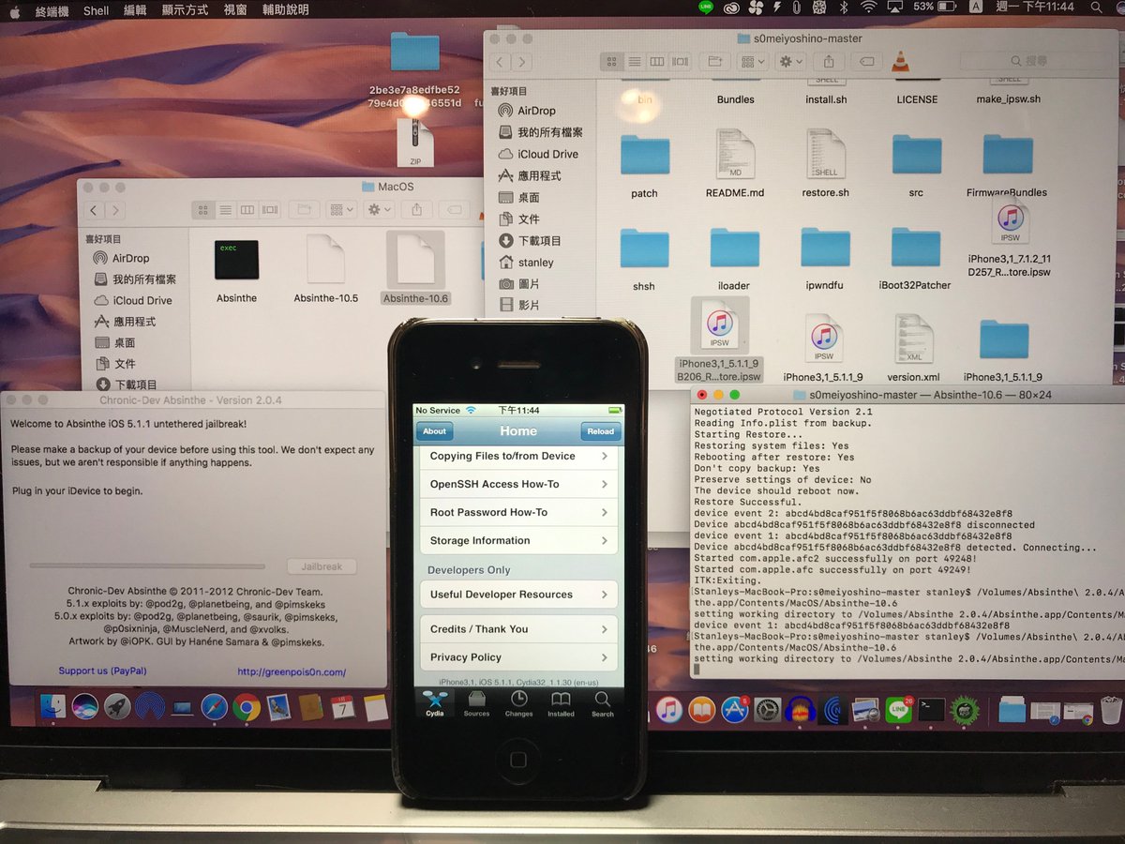Switch to the Installed tab in Cydia
Viewport: 1125px width, 844px height.
click(561, 703)
